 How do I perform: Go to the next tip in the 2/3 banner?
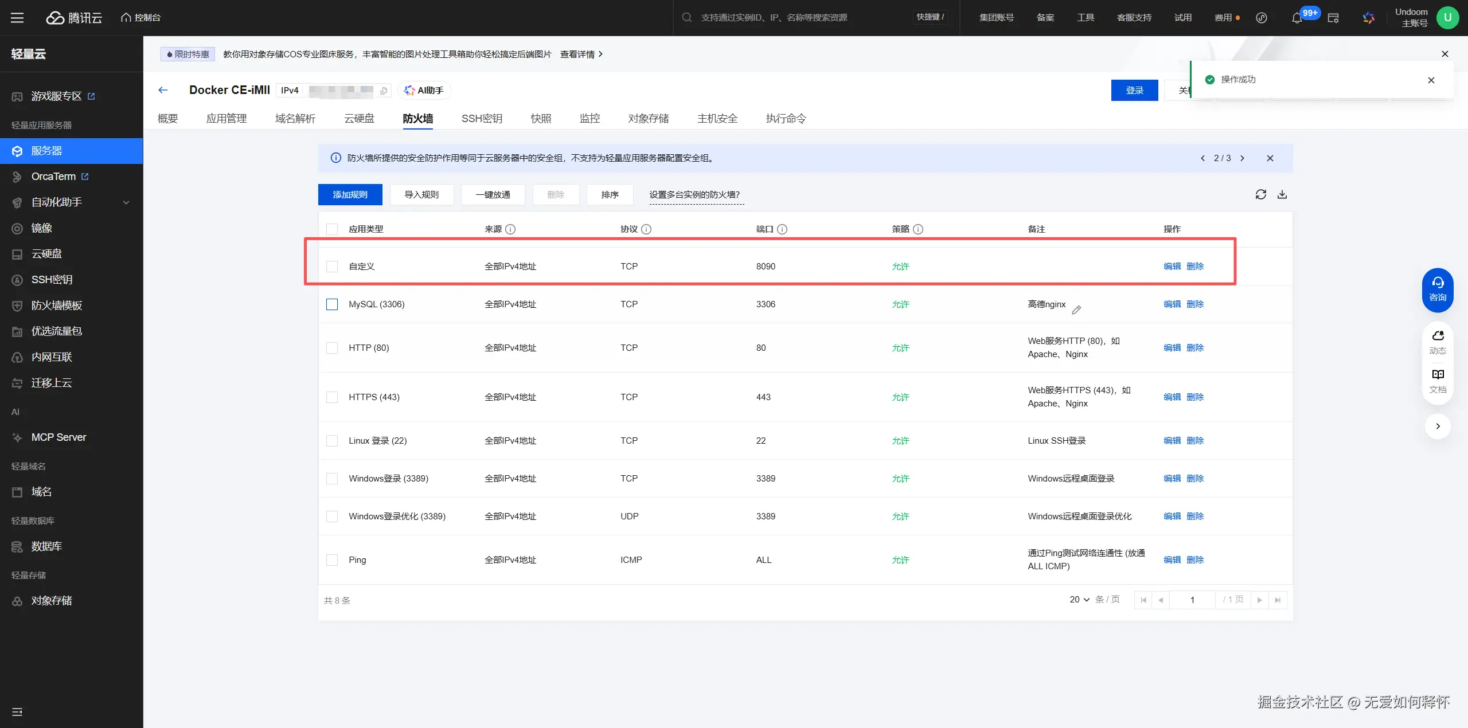coord(1242,158)
